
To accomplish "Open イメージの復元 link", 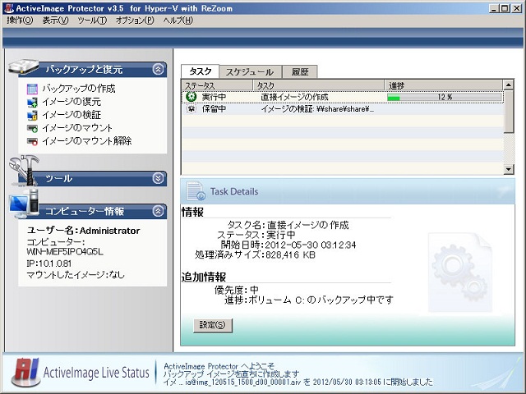I will [x=72, y=102].
